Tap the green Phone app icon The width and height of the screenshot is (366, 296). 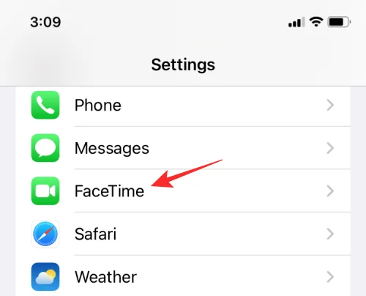click(x=45, y=105)
